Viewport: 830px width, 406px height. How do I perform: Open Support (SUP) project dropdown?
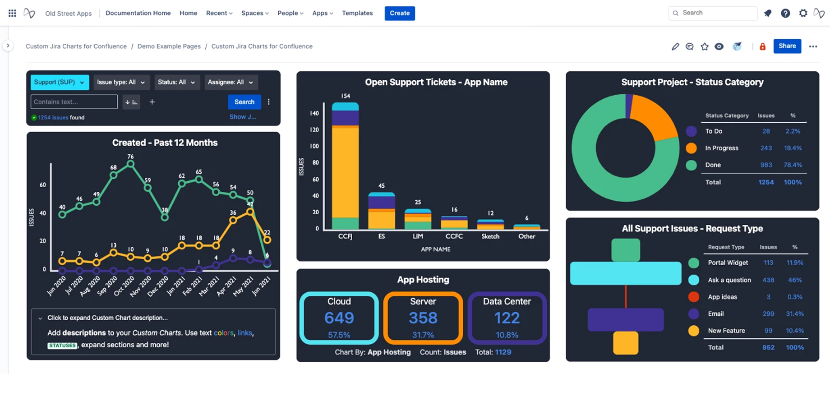click(60, 82)
